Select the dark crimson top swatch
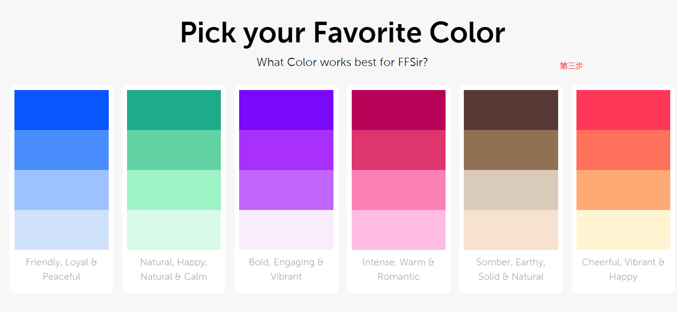This screenshot has height=312, width=677. tap(398, 110)
